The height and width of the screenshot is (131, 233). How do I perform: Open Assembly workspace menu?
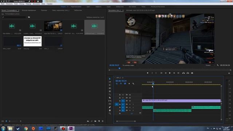[68, 7]
